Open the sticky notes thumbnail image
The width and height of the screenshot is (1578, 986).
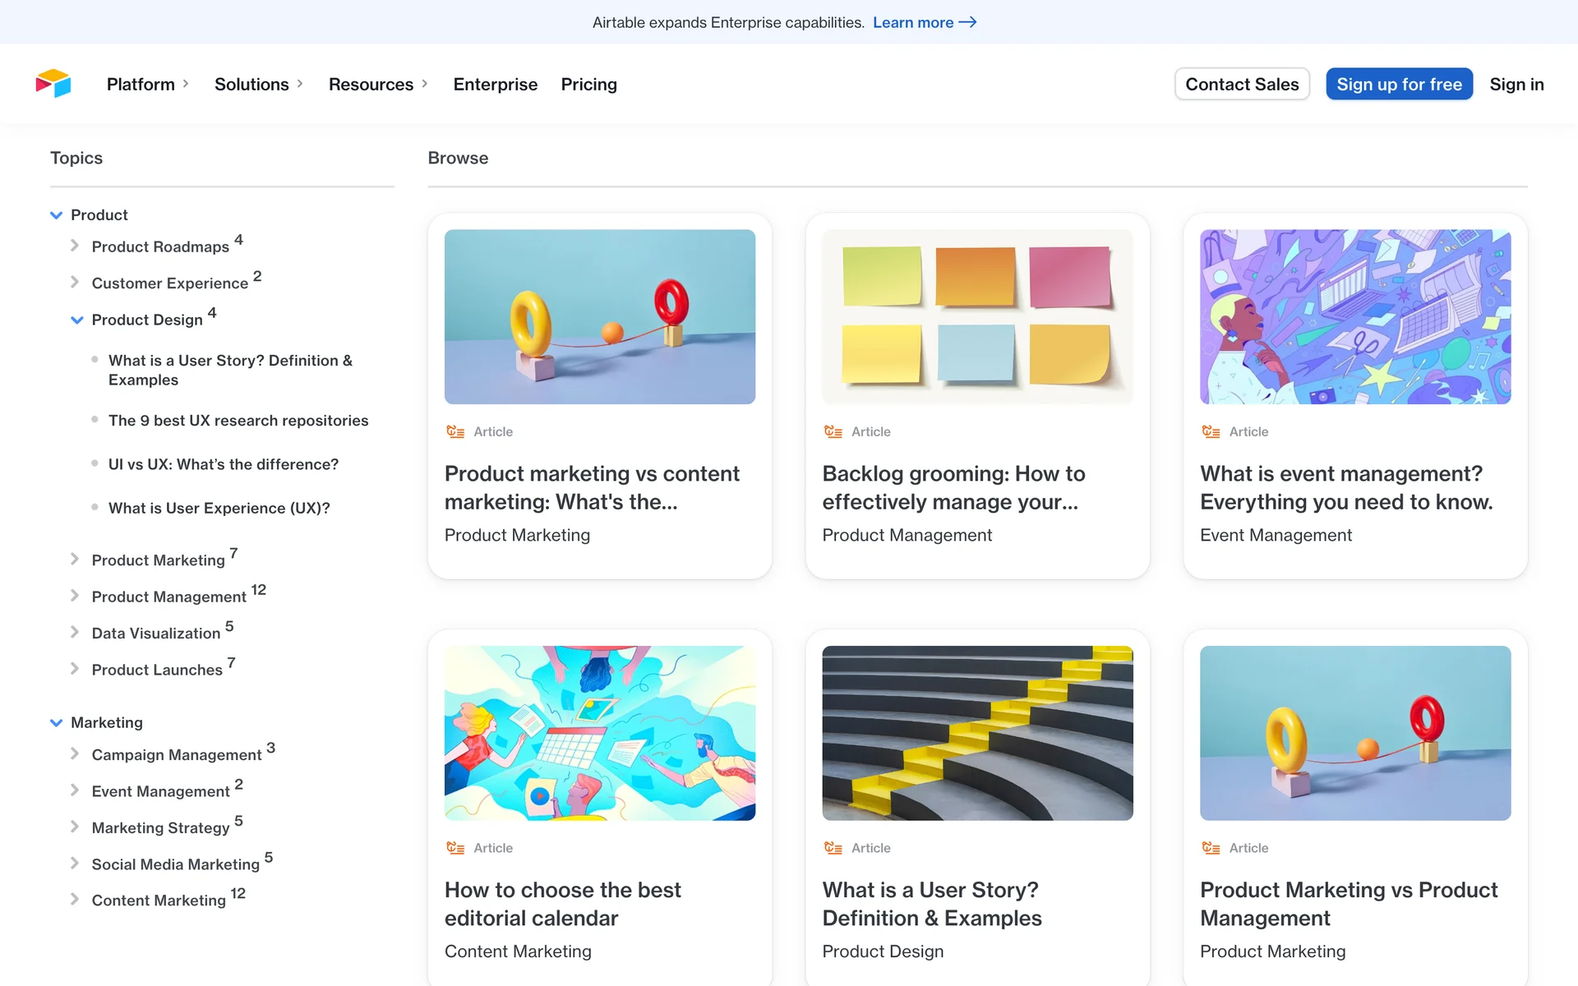pos(977,316)
